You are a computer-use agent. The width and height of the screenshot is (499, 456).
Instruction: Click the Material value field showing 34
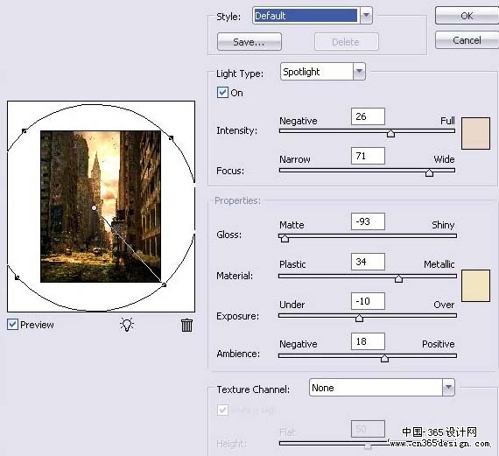coord(368,262)
